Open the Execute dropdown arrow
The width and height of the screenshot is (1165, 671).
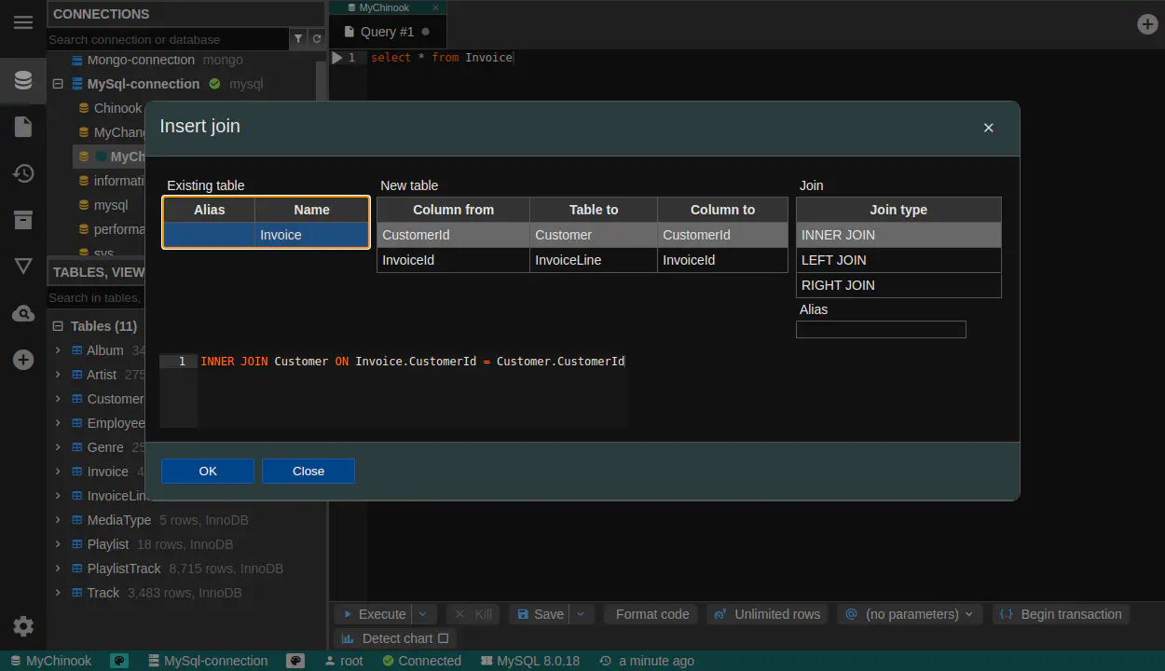pos(424,614)
